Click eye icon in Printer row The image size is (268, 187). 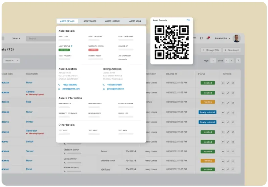(x=223, y=122)
